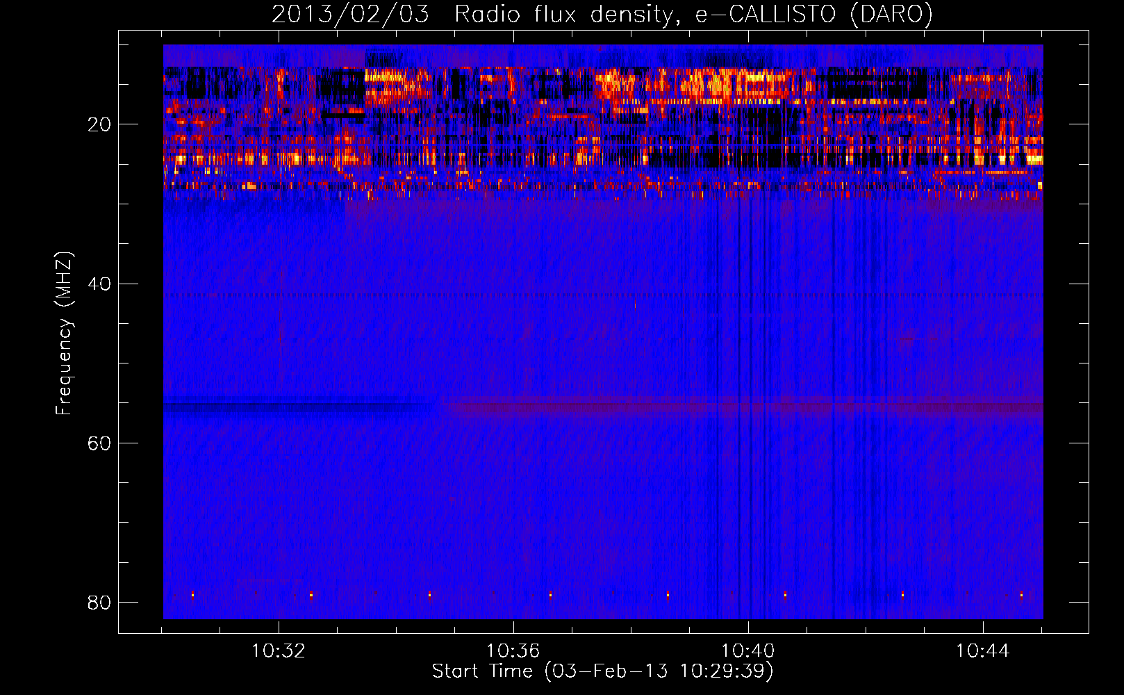Image resolution: width=1124 pixels, height=695 pixels.
Task: Click the '80' frequency tick label
Action: (x=99, y=603)
